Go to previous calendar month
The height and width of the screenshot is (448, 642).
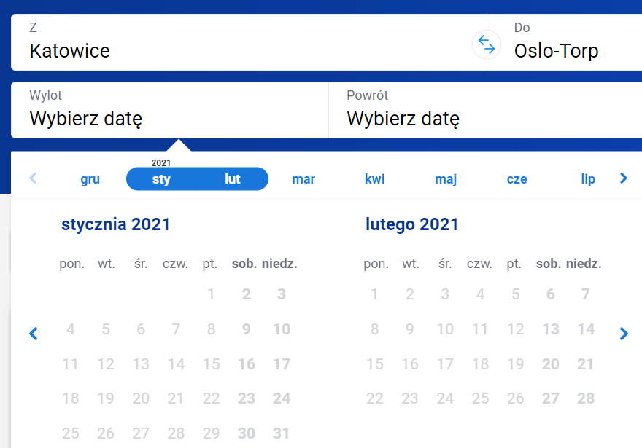point(33,334)
